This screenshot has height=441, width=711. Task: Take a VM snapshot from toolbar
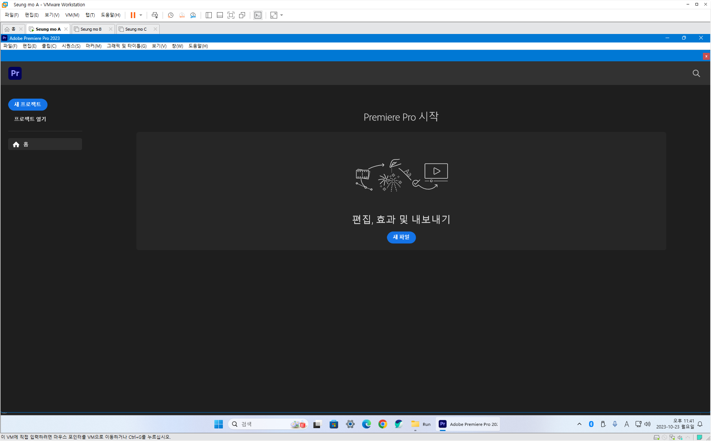coord(170,15)
